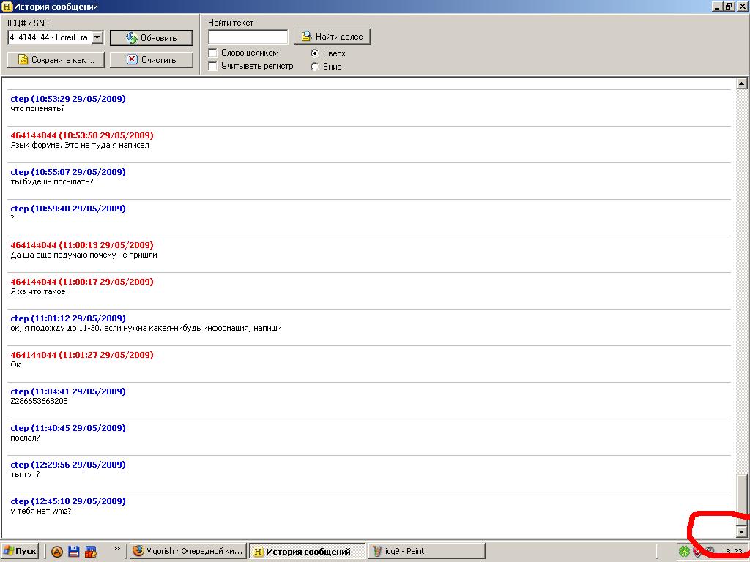Click the history window title bar icon
Screen dimensions: 750x562
point(7,7)
